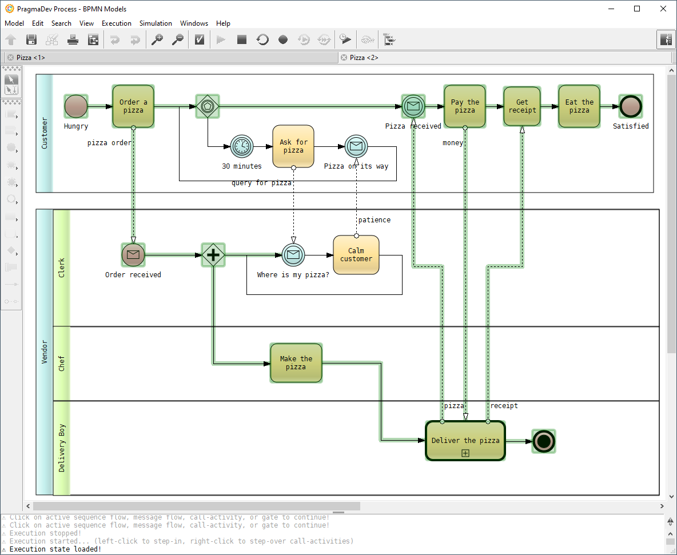Stop execution with the square stop icon
This screenshot has height=555, width=677.
point(242,39)
